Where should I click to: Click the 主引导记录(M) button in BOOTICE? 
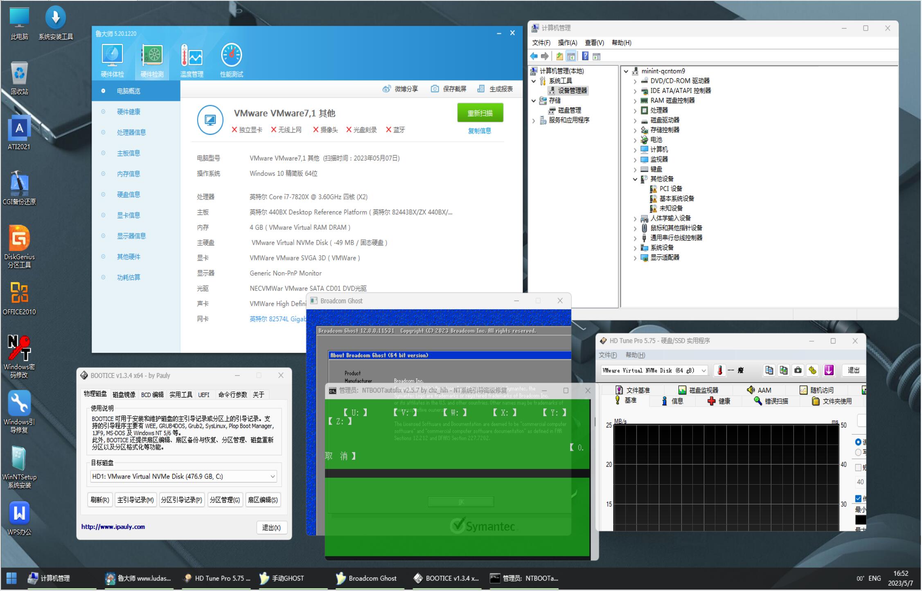coord(135,500)
